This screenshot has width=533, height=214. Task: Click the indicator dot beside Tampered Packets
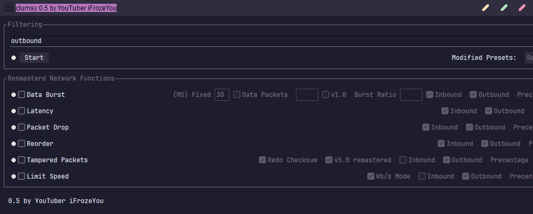[x=14, y=160]
